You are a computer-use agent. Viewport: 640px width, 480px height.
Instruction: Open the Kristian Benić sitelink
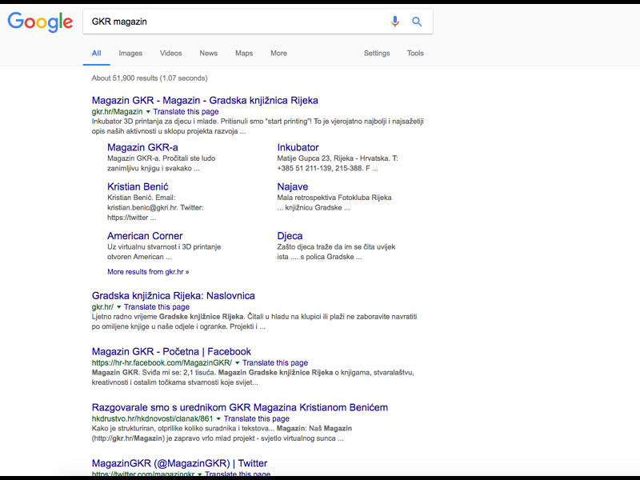(138, 186)
